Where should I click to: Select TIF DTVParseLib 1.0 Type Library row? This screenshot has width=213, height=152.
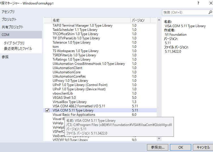point(100,38)
